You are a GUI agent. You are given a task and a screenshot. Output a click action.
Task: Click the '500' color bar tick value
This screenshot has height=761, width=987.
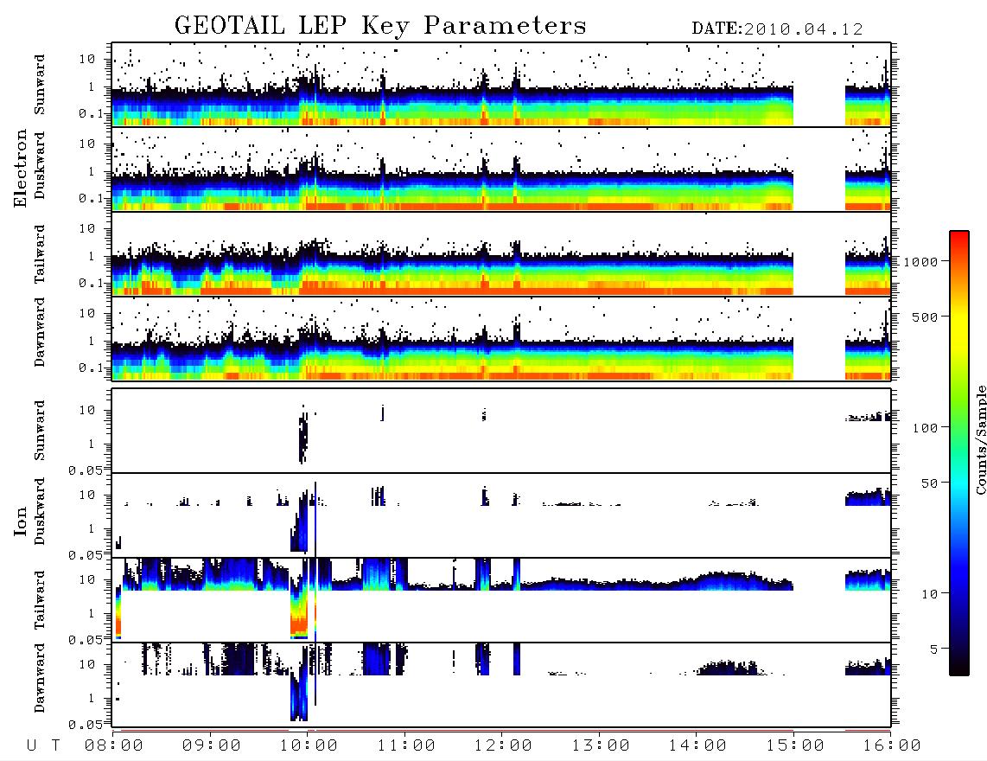[926, 317]
